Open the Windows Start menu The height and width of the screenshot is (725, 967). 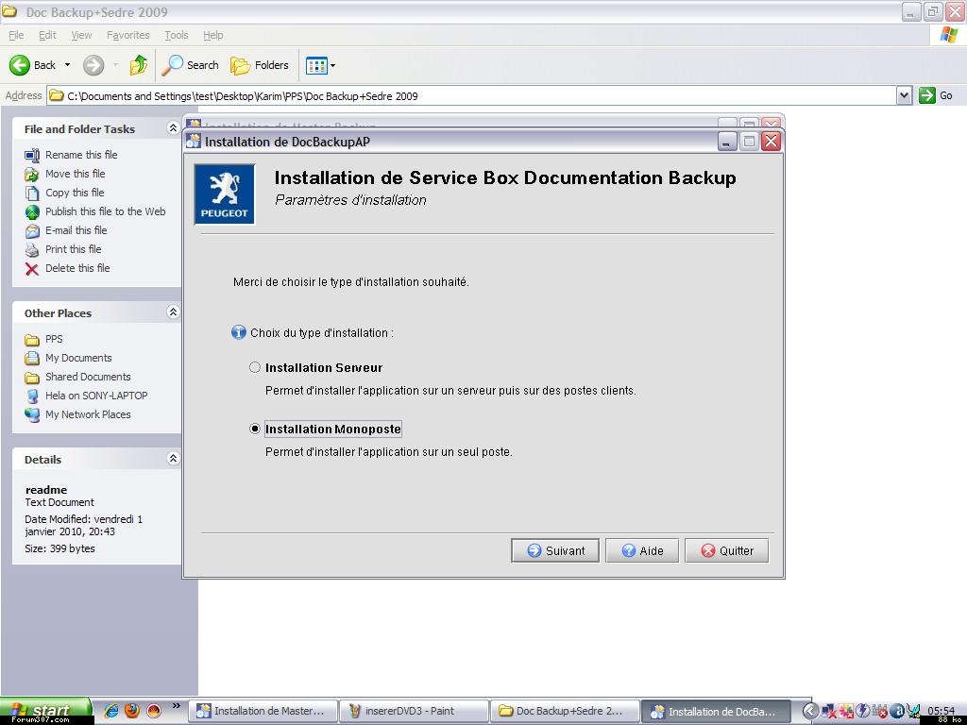pos(45,711)
